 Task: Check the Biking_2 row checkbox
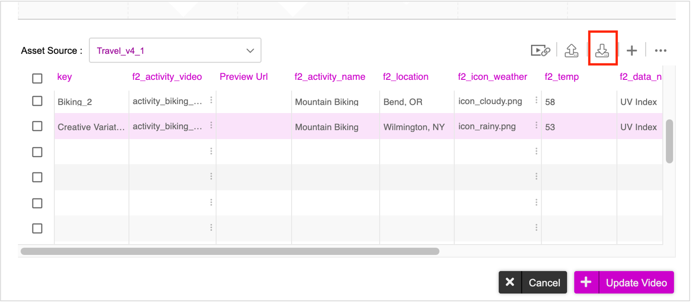(x=38, y=101)
